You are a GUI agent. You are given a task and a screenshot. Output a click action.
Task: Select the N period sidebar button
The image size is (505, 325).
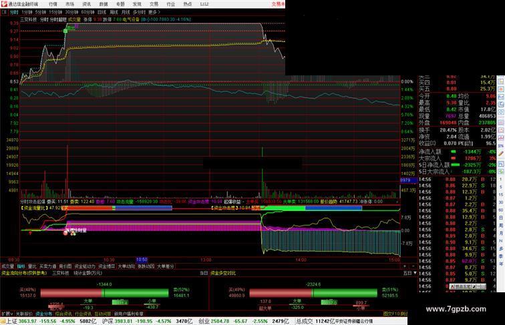pos(501,241)
